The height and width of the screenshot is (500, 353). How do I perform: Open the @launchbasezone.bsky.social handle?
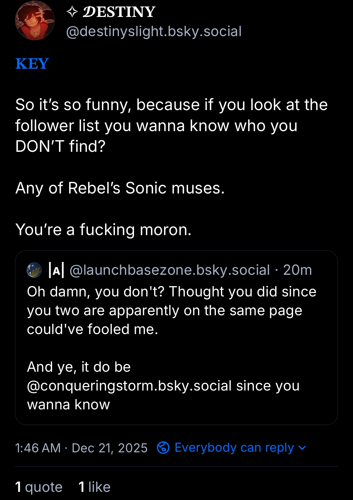tap(169, 270)
